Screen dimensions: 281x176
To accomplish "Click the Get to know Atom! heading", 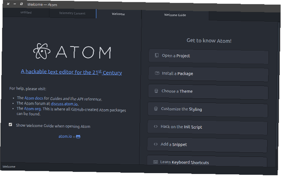I will click(x=209, y=41).
